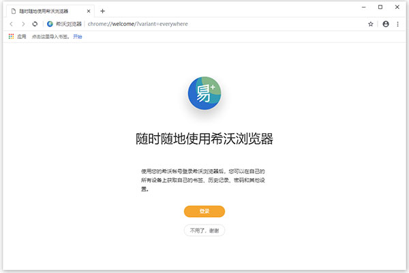Click the 随时随地使用希沃浏览器 heading
Viewport: 409px width, 273px height.
coord(204,139)
